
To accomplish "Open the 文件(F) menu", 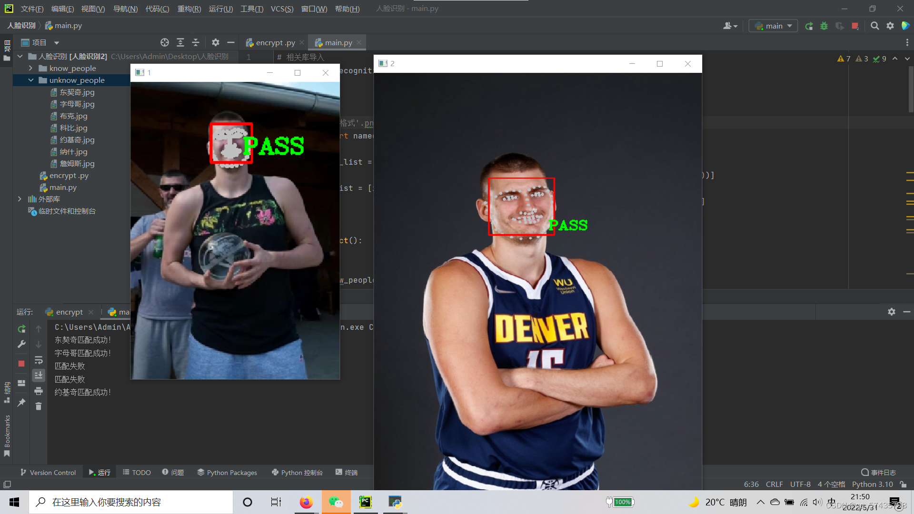I will [x=32, y=9].
